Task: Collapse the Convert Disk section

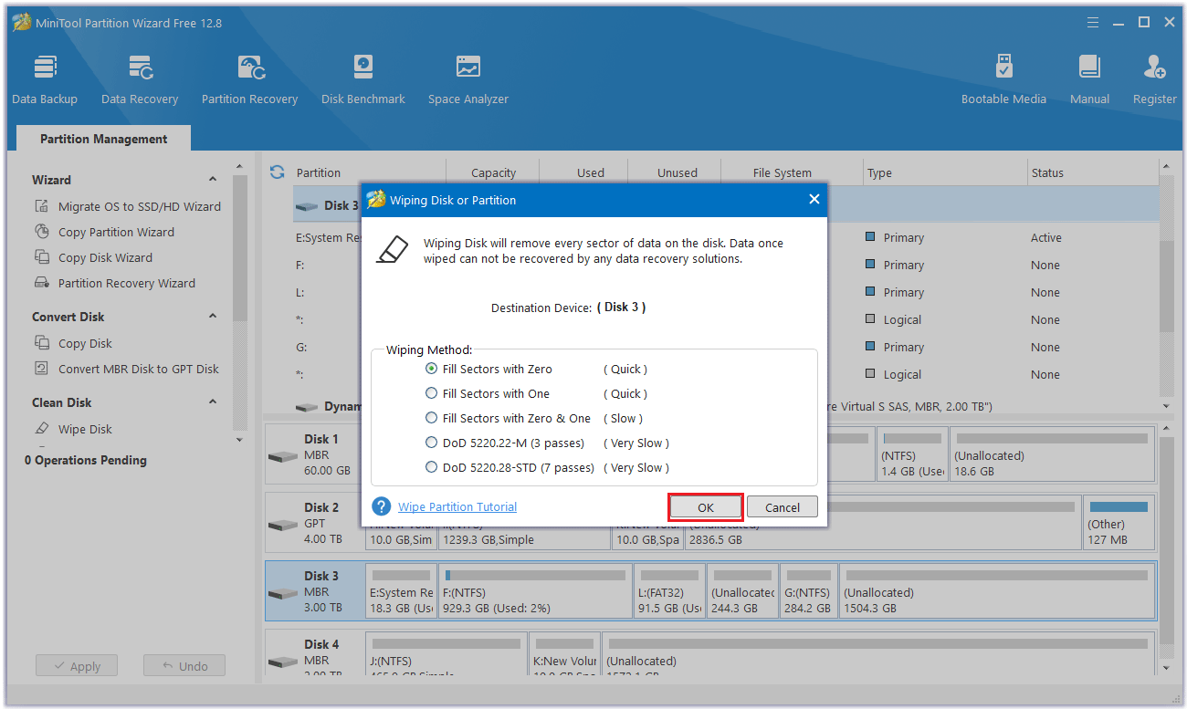Action: coord(213,317)
